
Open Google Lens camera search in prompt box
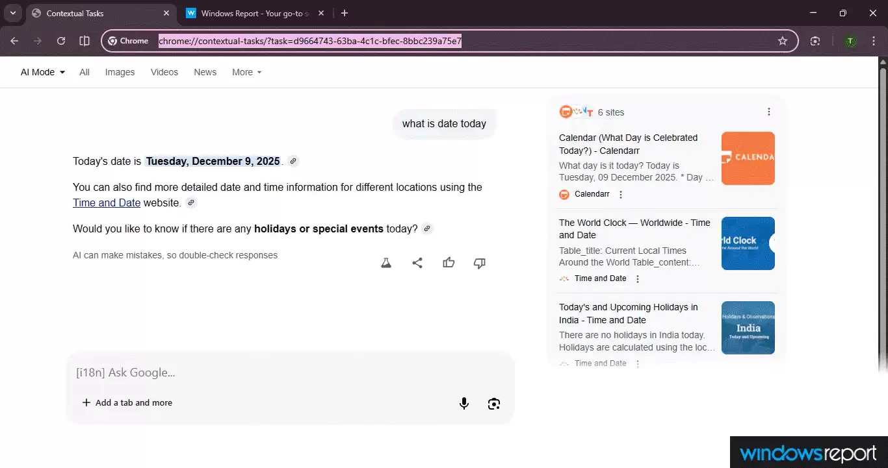pyautogui.click(x=493, y=403)
